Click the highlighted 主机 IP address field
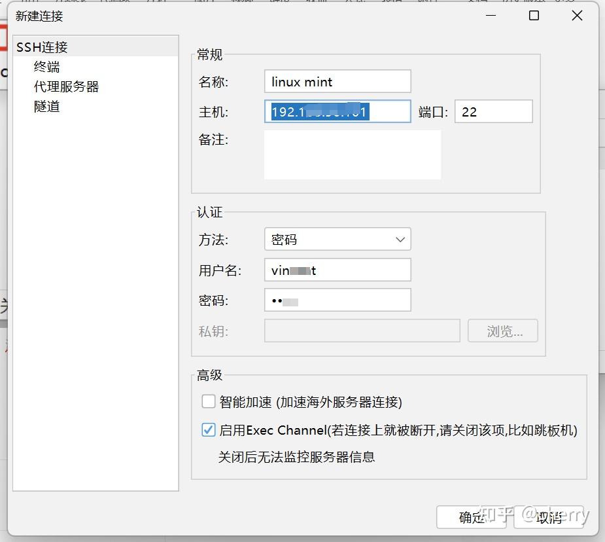Screen dimensions: 605x542 coord(337,111)
